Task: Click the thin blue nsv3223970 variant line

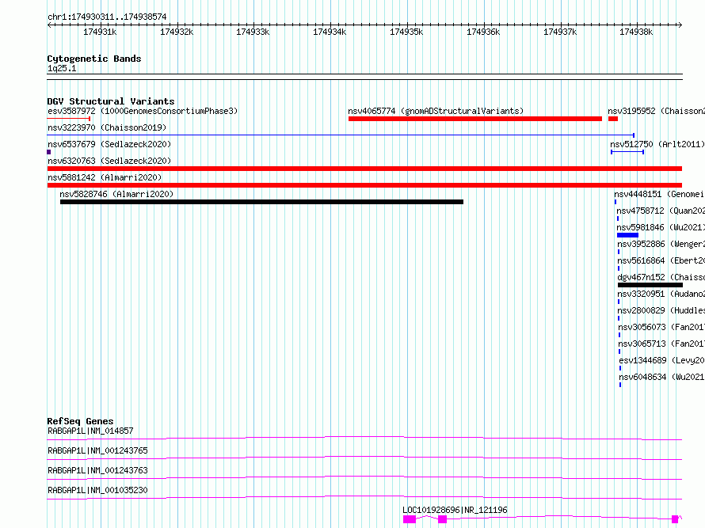Action: click(341, 135)
